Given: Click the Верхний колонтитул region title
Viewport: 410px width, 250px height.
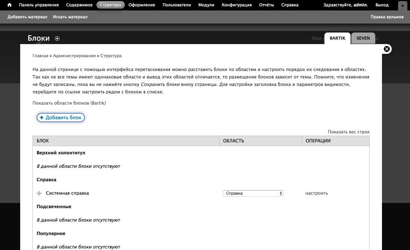Looking at the screenshot, I should [61, 153].
